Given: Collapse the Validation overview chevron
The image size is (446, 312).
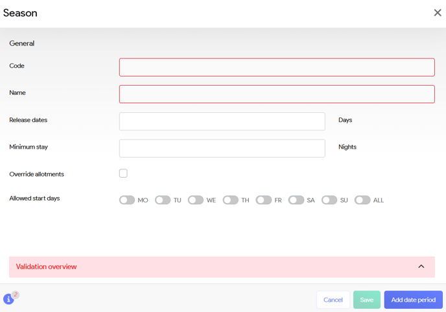Looking at the screenshot, I should pyautogui.click(x=421, y=267).
